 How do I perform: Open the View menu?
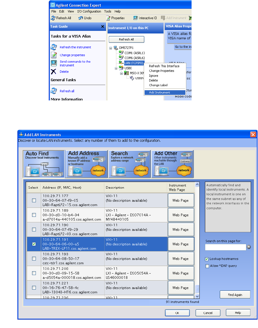click(71, 11)
